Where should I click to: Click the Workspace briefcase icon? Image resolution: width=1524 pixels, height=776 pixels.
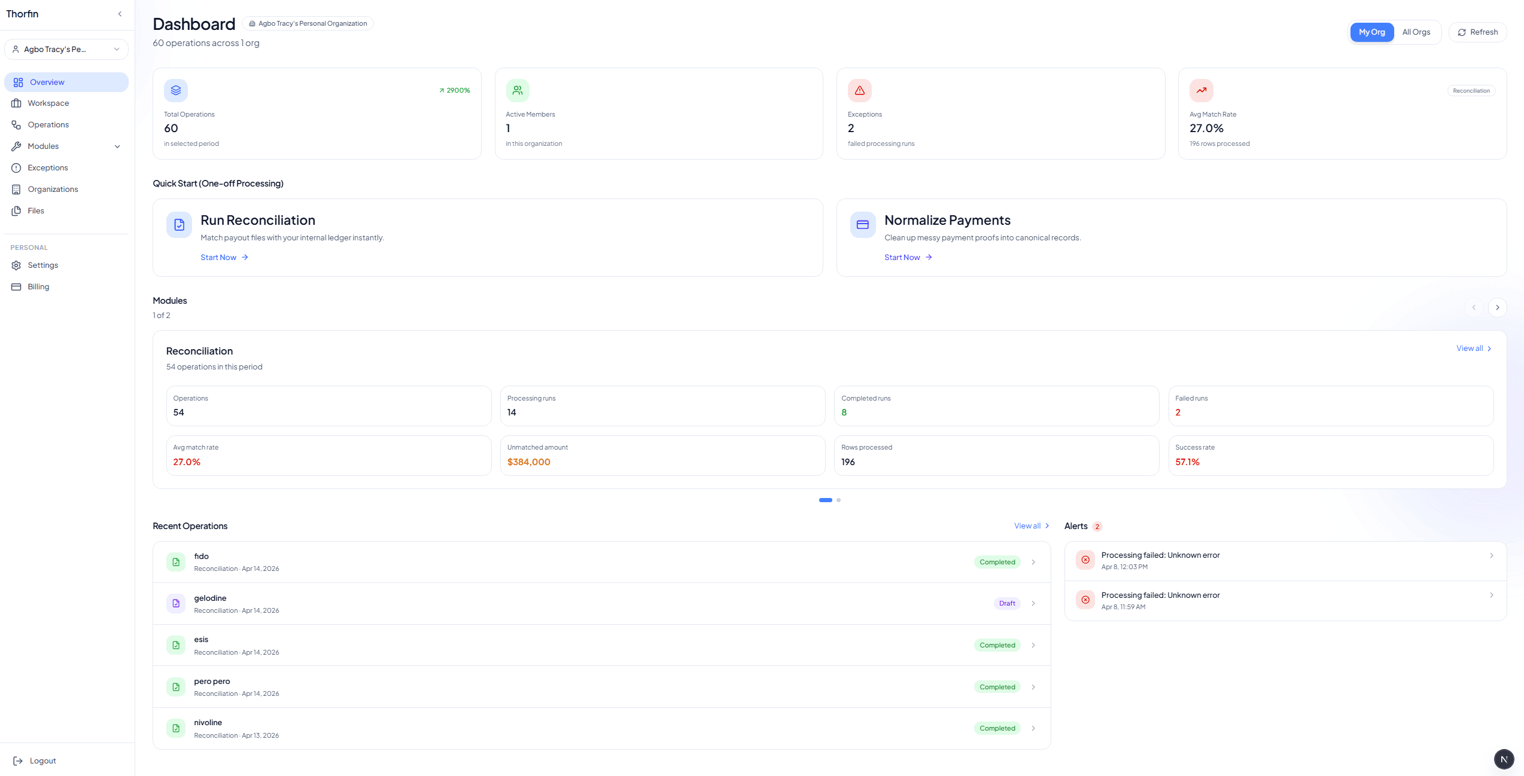(16, 103)
